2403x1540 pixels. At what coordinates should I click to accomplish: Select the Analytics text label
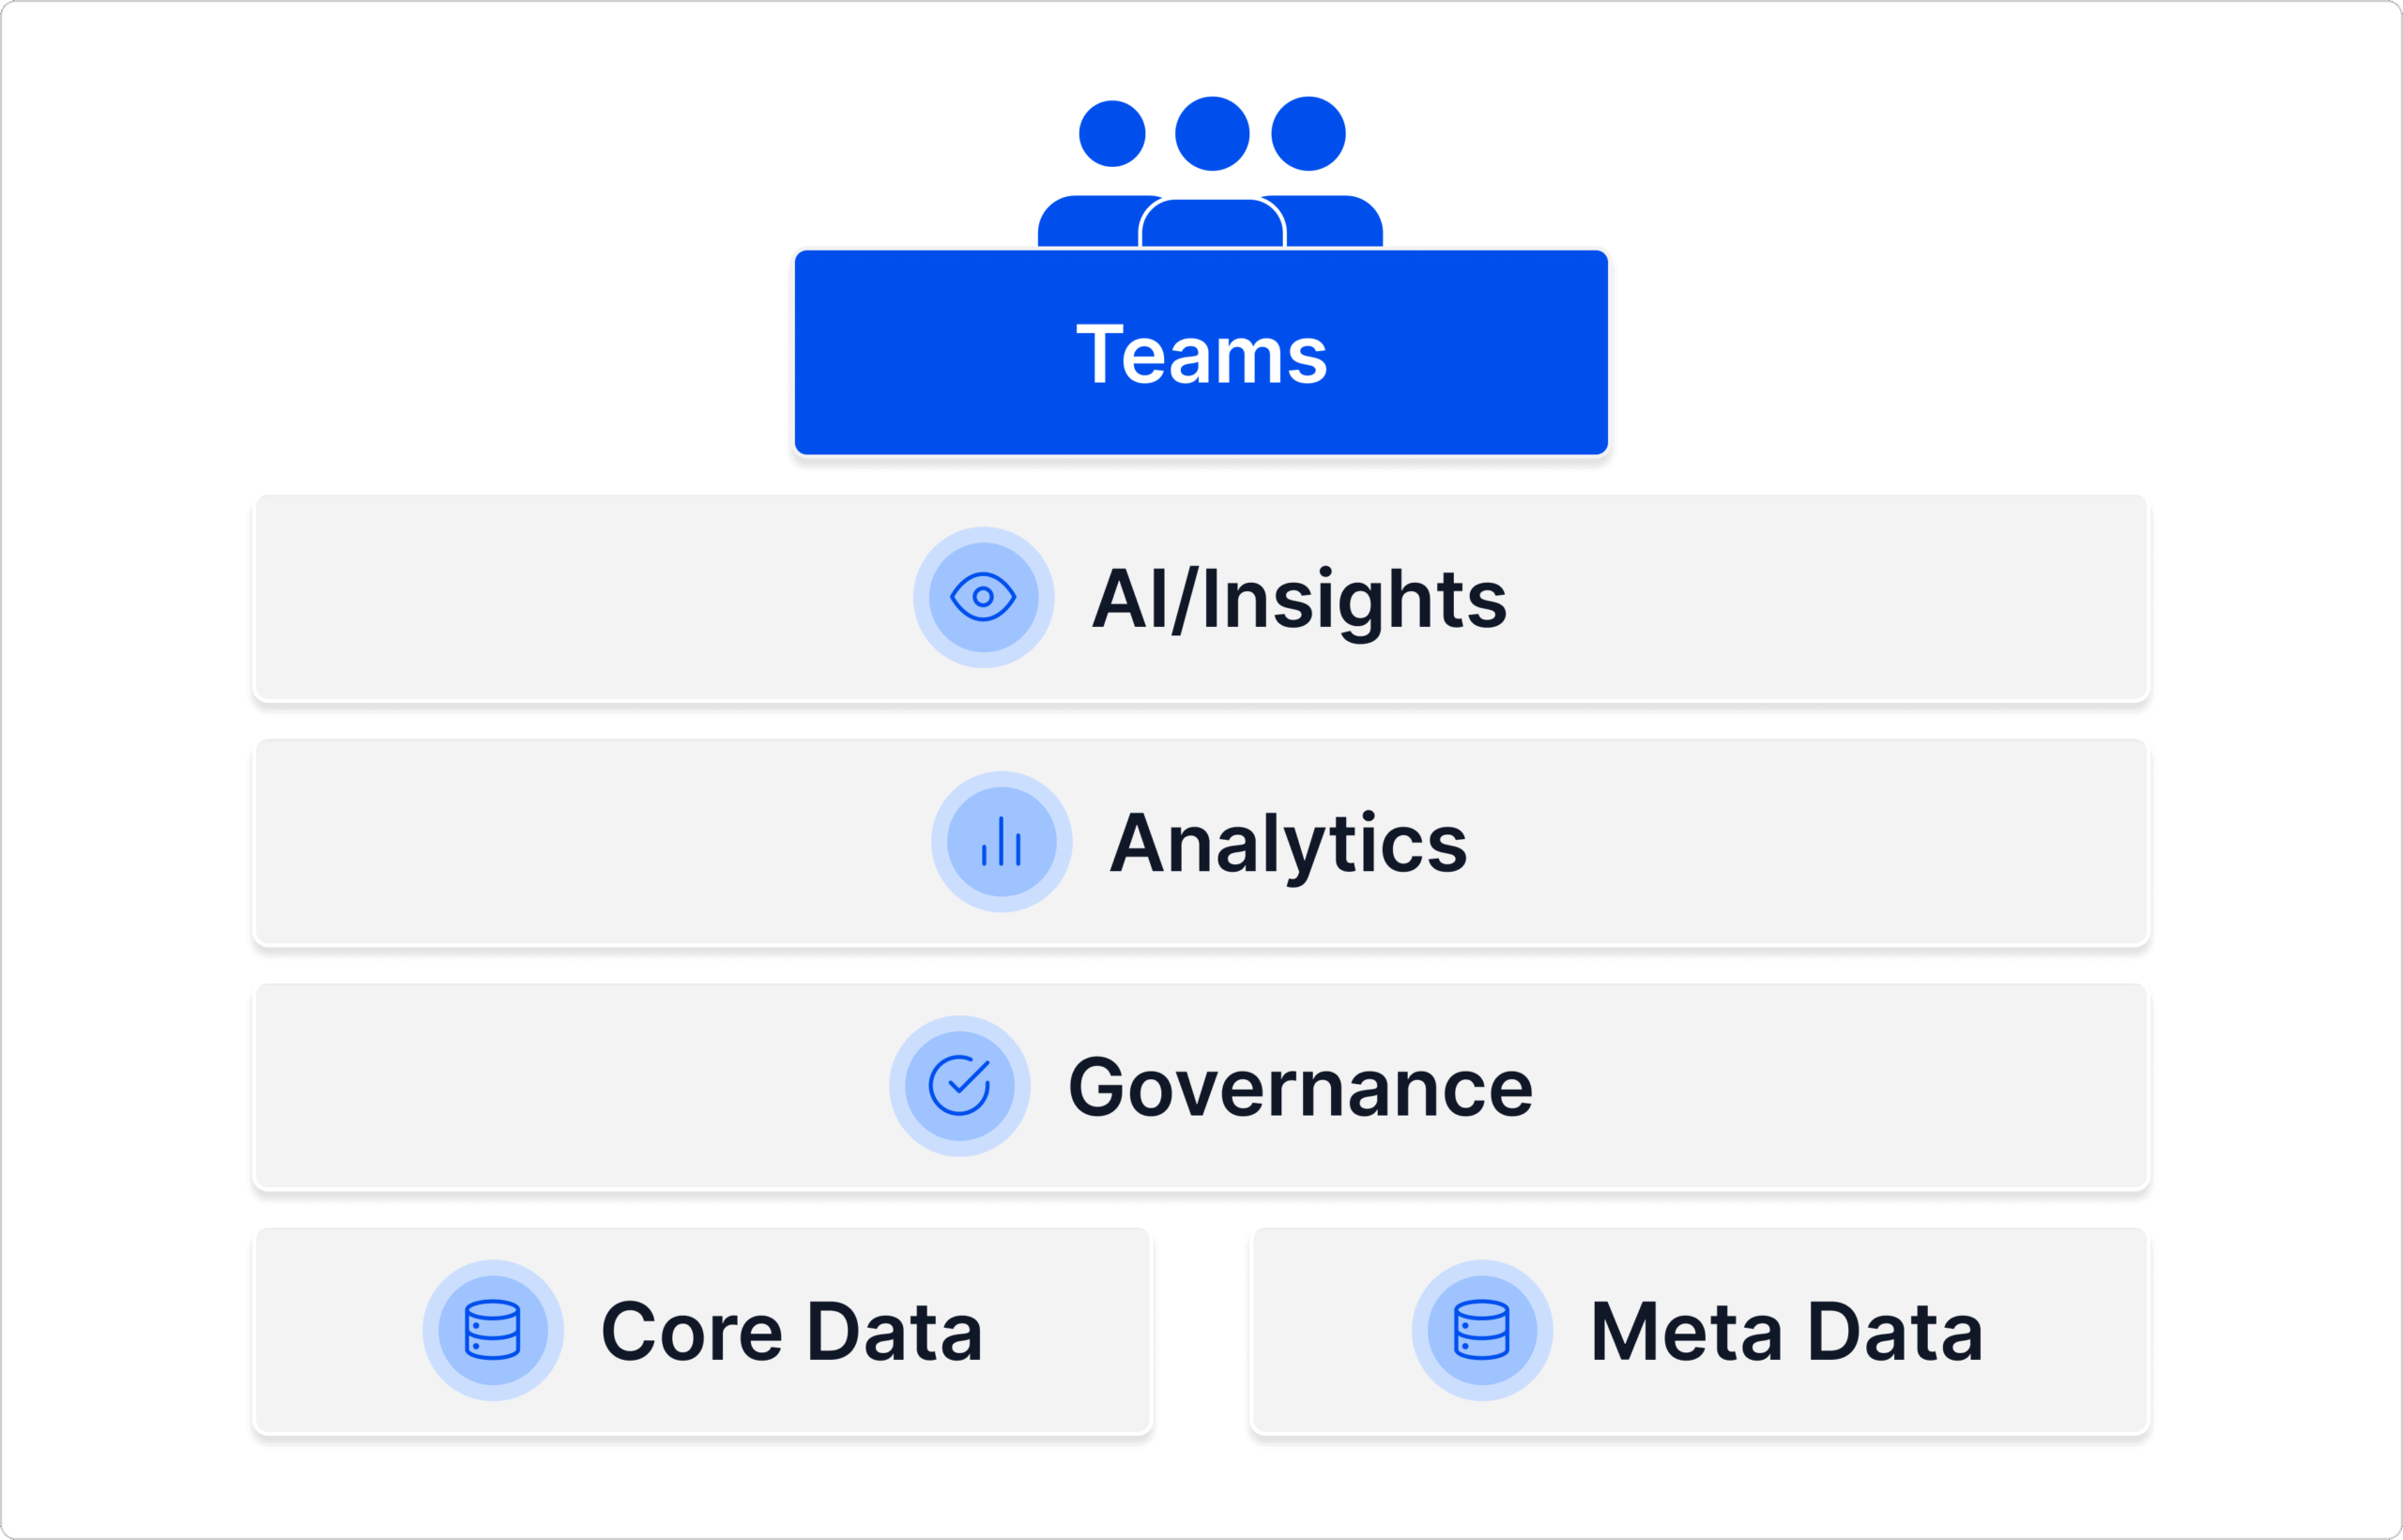point(1288,843)
